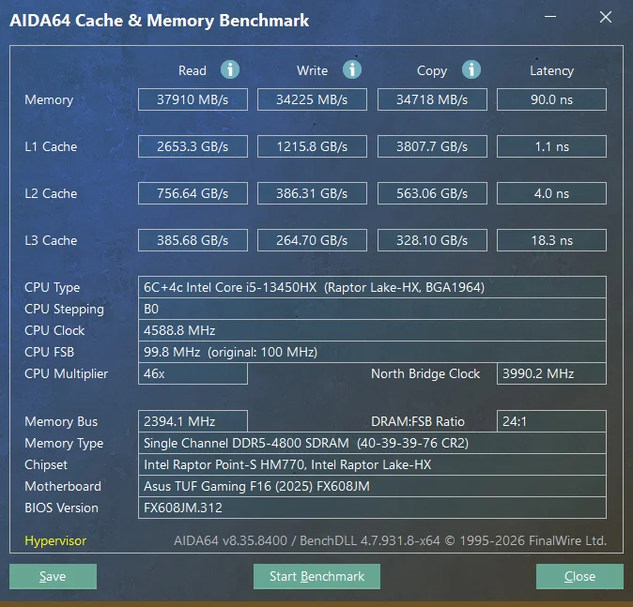Minimize the AIDA64 benchmark window
This screenshot has height=607, width=633.
(550, 17)
